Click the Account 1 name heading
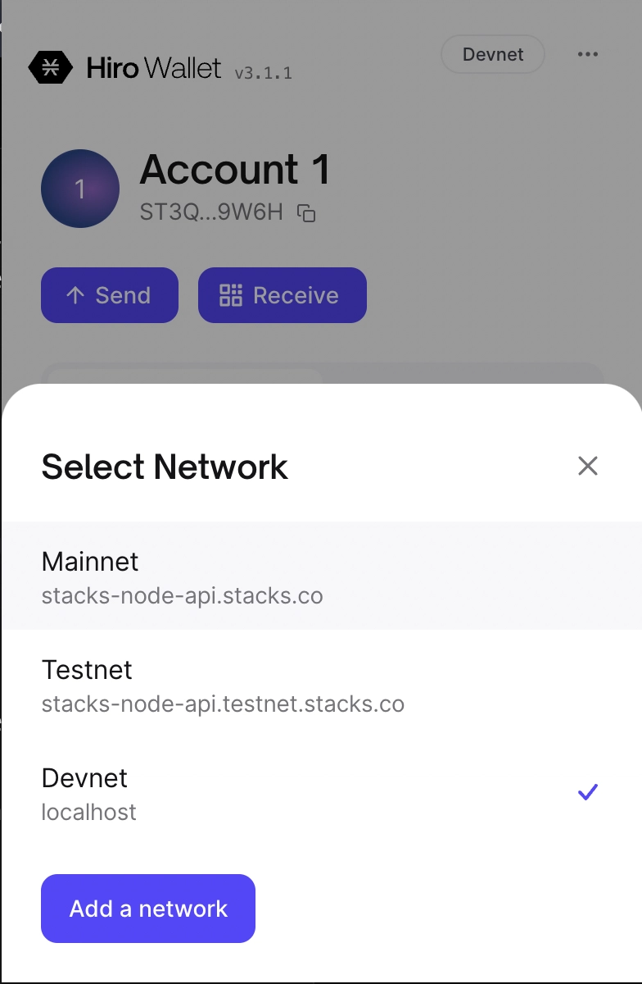 click(235, 169)
